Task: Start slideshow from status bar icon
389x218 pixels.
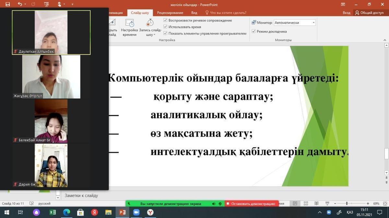Action: 327,204
